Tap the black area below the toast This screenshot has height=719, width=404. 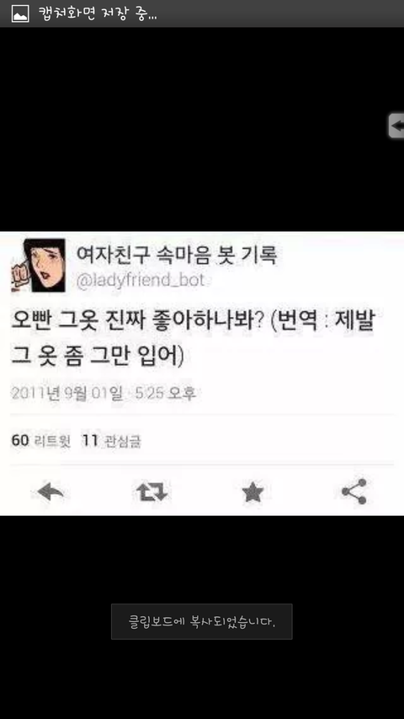[x=201, y=679]
